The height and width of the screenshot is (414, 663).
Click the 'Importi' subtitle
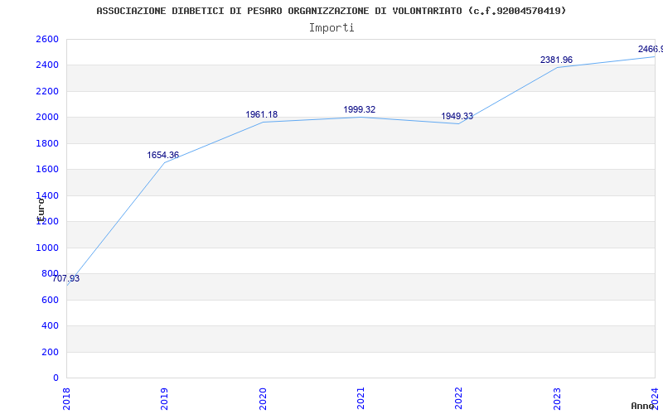pyautogui.click(x=331, y=27)
